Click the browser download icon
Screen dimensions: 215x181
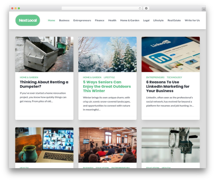pyautogui.click(x=146, y=8)
